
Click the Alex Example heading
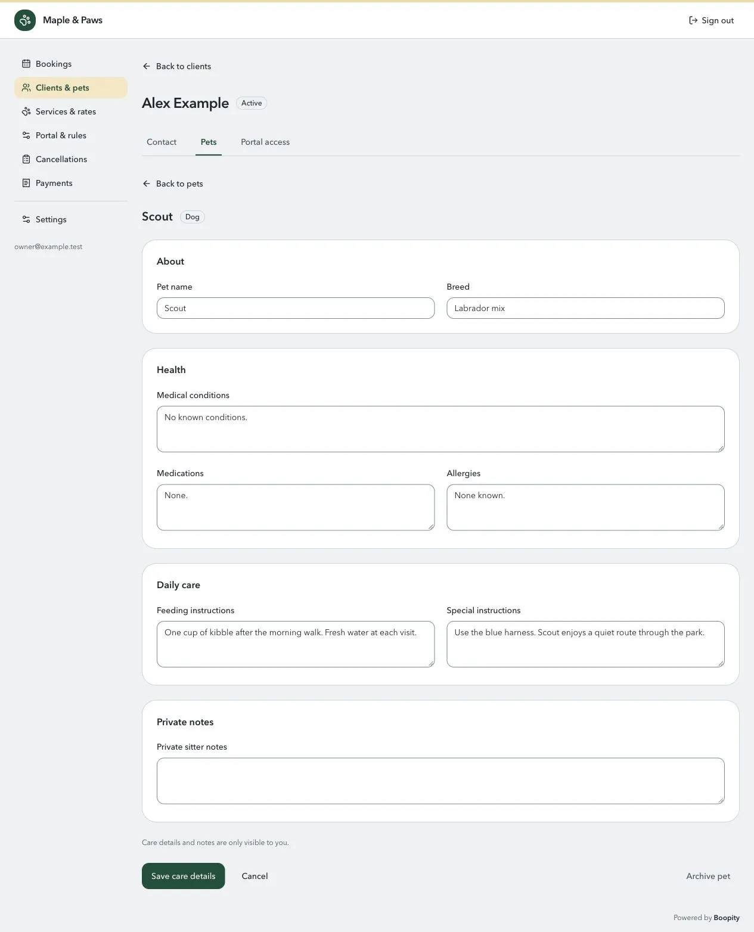click(185, 103)
